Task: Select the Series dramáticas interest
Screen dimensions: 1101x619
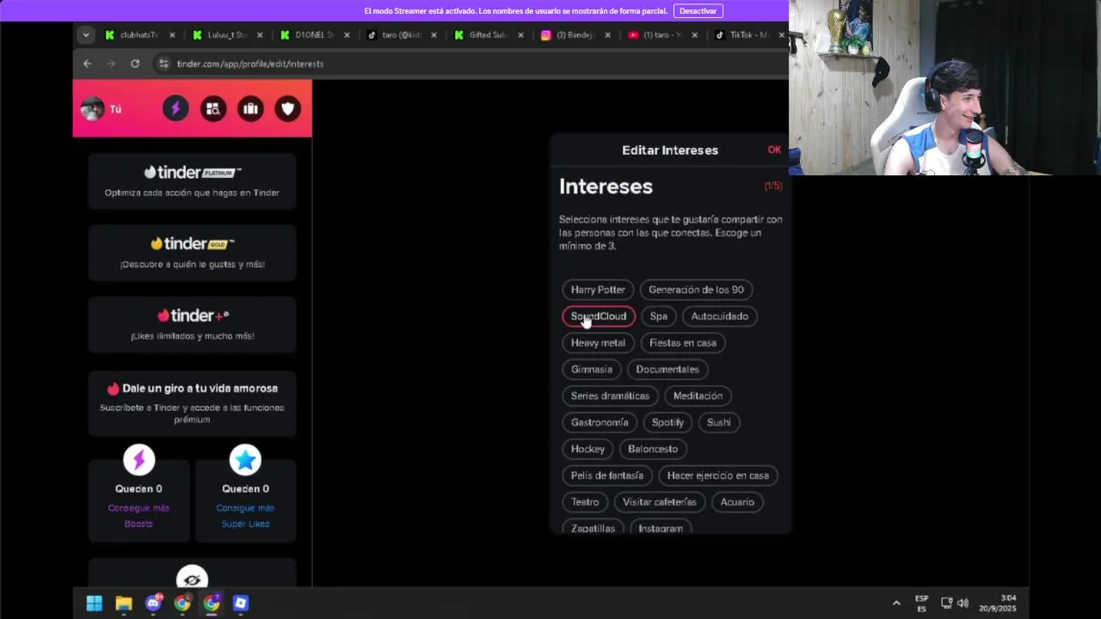Action: click(x=610, y=396)
